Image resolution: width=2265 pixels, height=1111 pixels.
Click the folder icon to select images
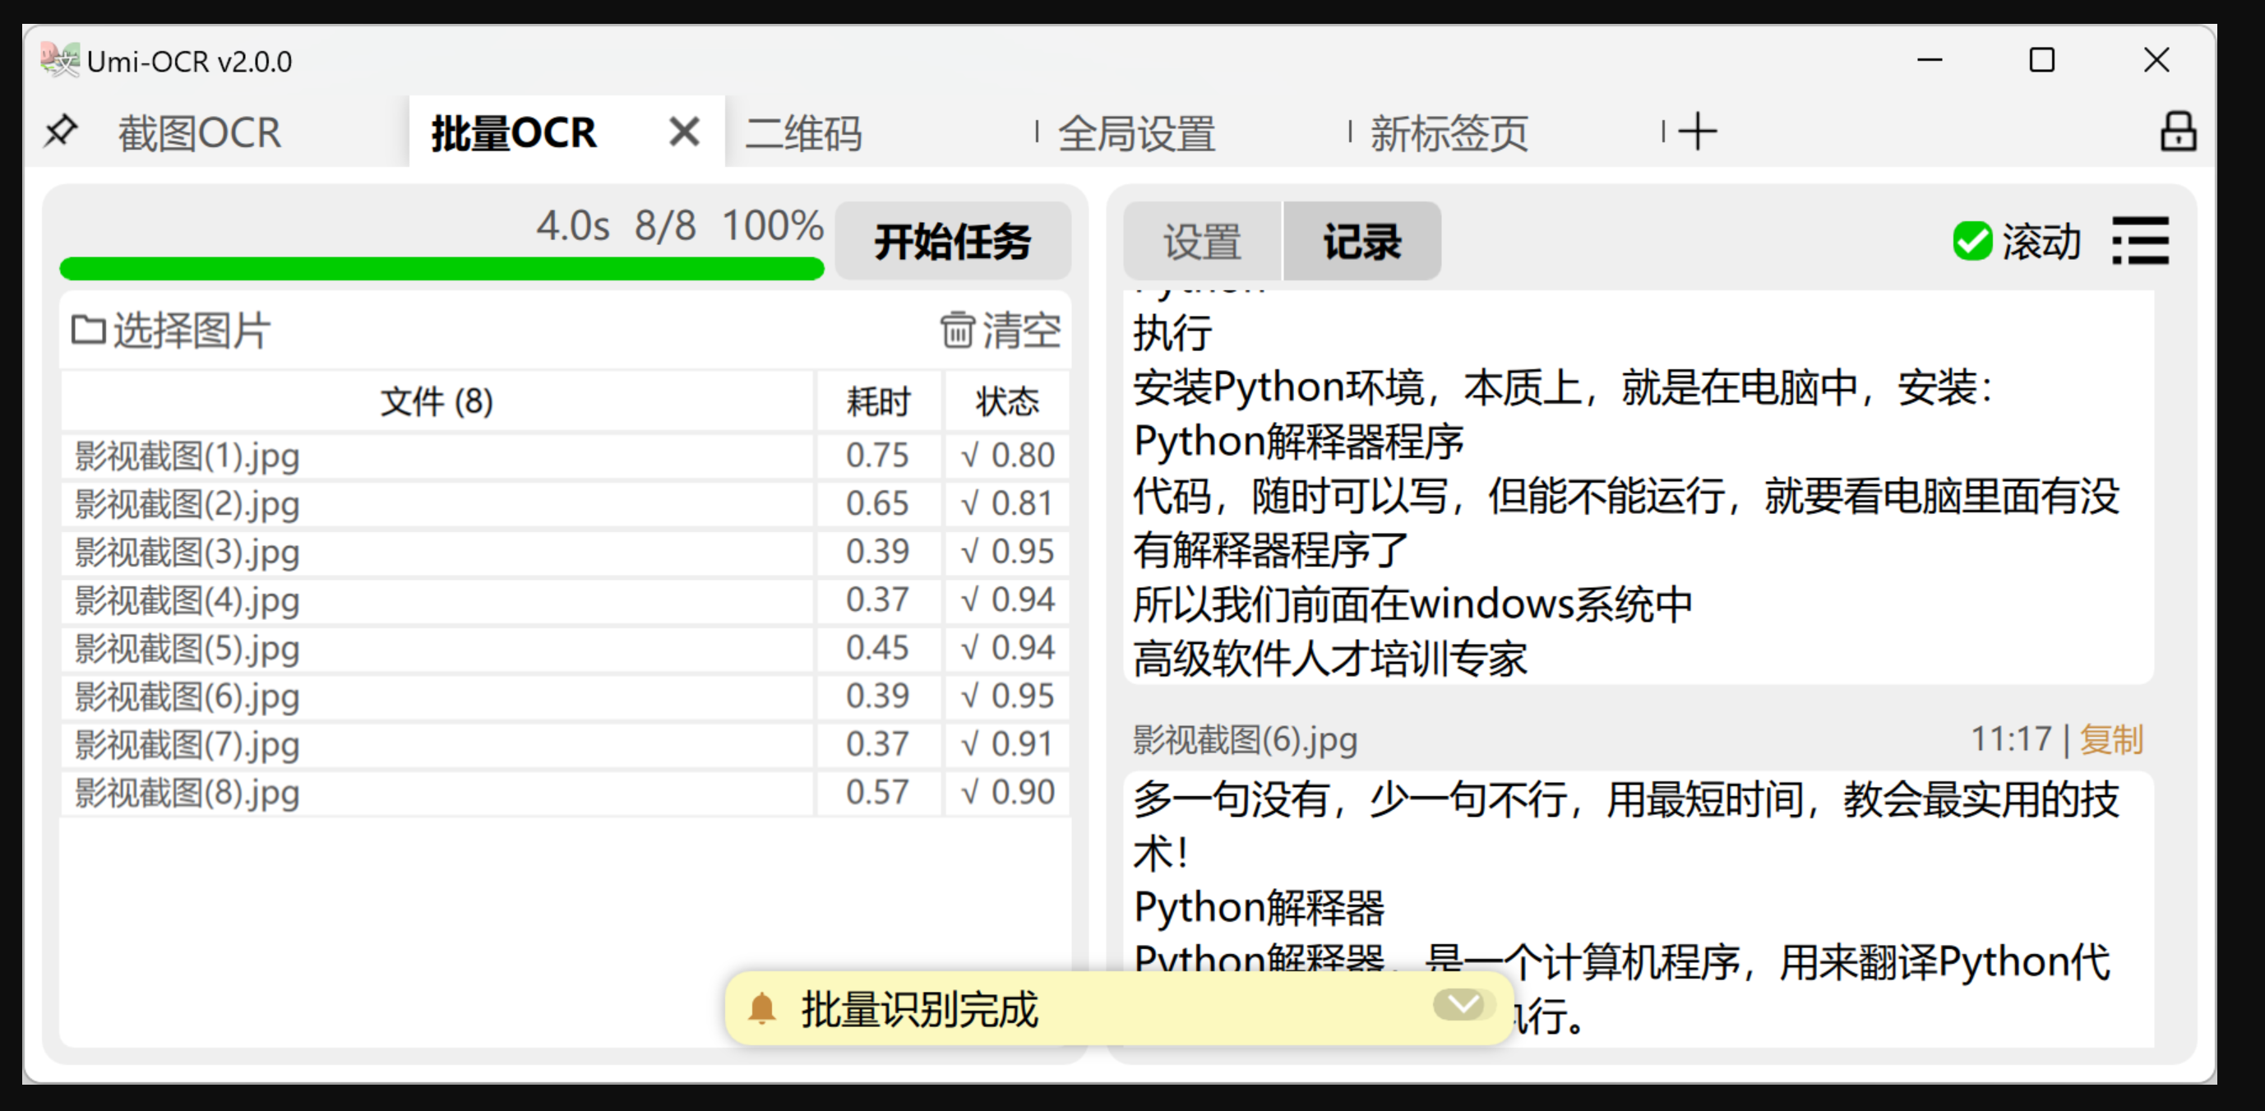click(88, 330)
